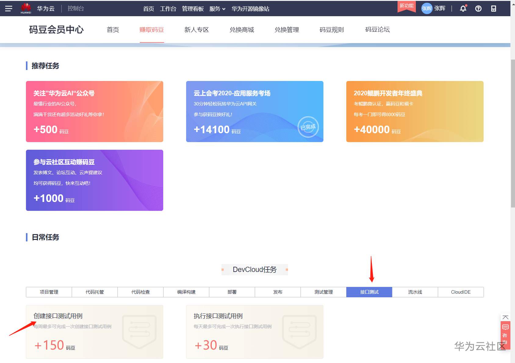Click the 华为云 brand name
The image size is (515, 363).
[46, 9]
